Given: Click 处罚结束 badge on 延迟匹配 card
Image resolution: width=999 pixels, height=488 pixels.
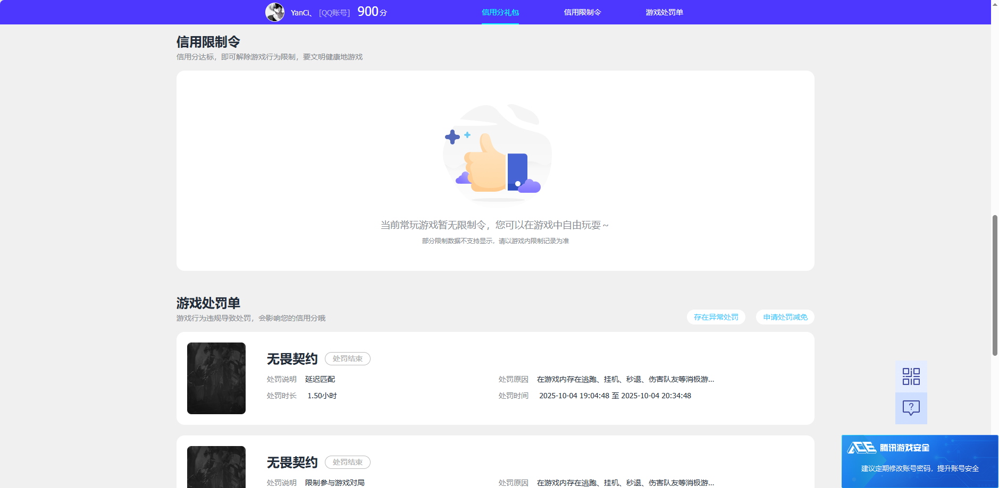Looking at the screenshot, I should click(347, 359).
